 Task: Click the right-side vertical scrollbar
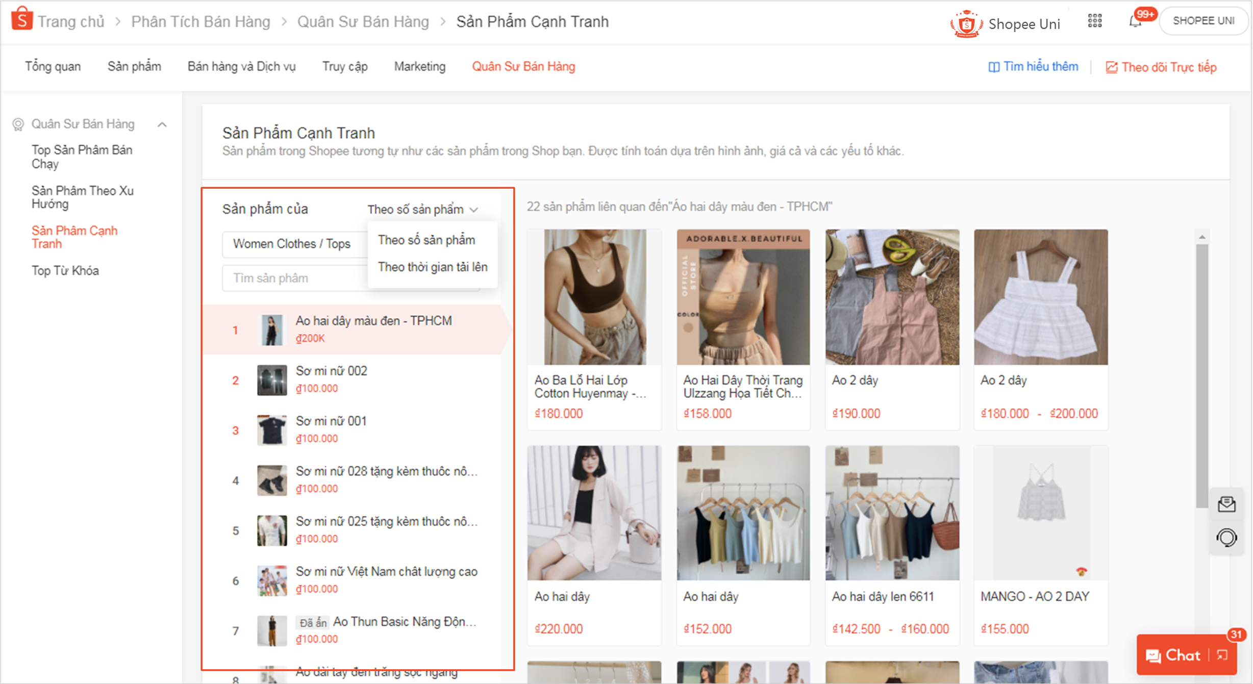click(1202, 357)
